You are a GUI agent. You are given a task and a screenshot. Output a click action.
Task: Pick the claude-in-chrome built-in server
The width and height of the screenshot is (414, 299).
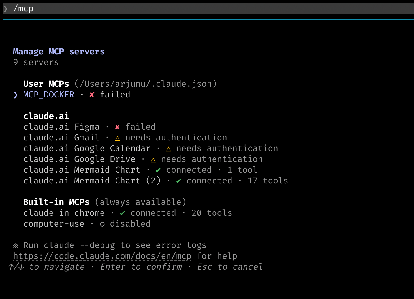click(x=64, y=213)
